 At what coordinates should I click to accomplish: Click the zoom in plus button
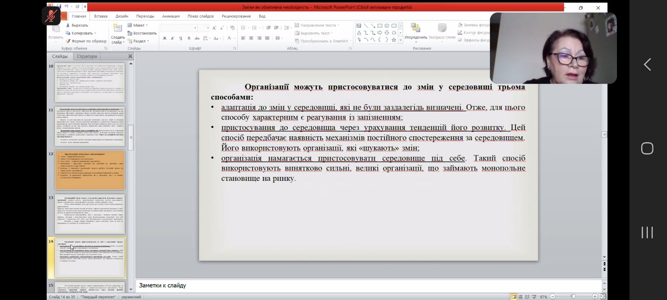pos(595,297)
